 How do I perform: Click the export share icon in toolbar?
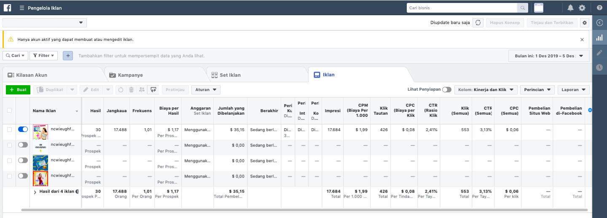coord(153,90)
